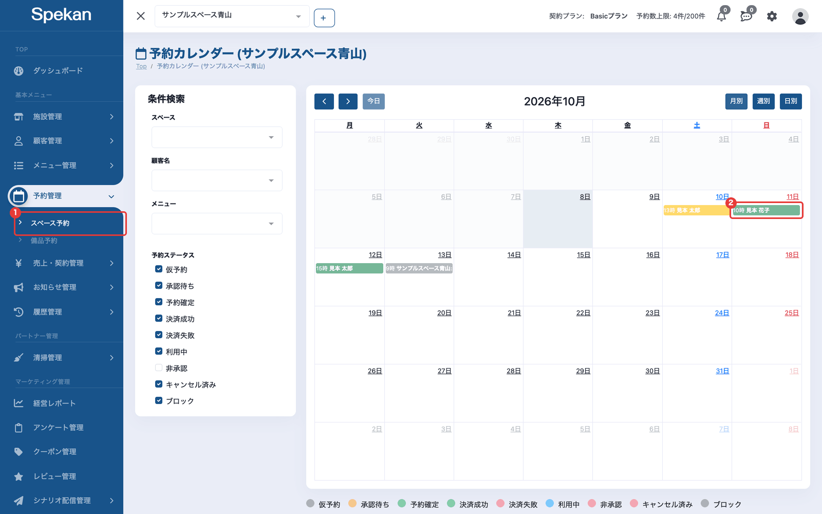Open 備品予約 submenu item

[44, 241]
